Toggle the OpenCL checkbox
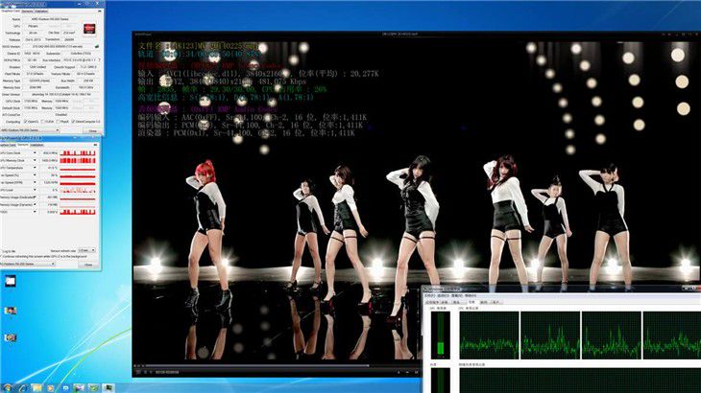The height and width of the screenshot is (393, 701). click(25, 122)
